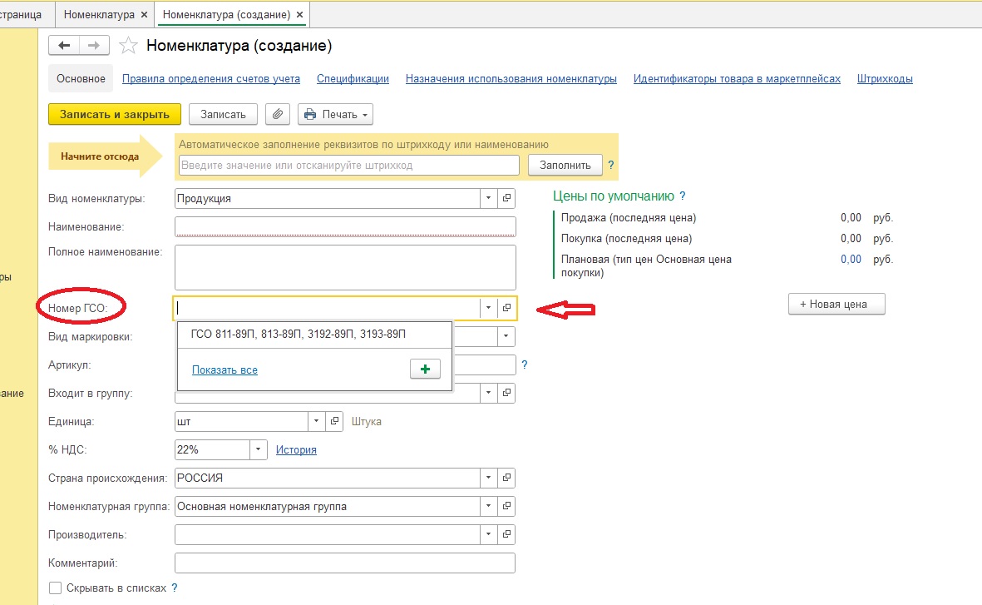Click the Комментарий input field
The width and height of the screenshot is (982, 605).
[345, 563]
